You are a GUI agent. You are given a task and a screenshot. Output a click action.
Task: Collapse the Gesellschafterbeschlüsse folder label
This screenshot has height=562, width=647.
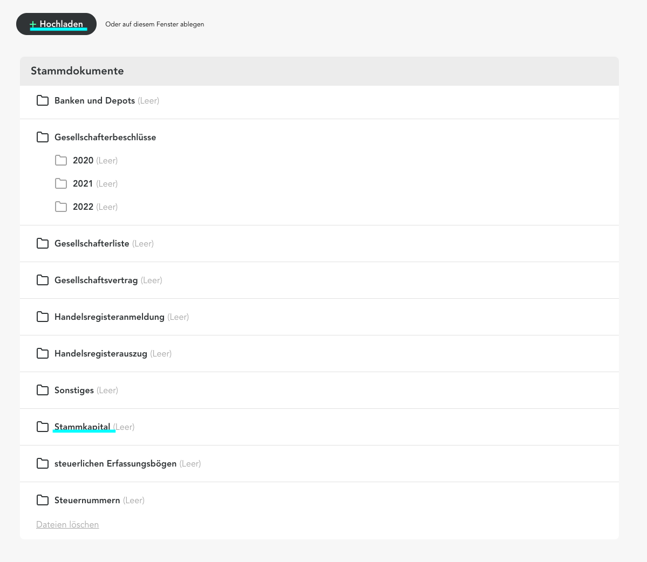[x=105, y=138]
